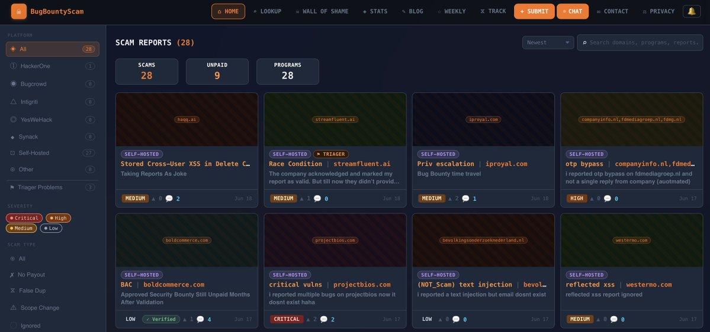The width and height of the screenshot is (710, 332).
Task: Open WALL OF SHAME page
Action: pyautogui.click(x=322, y=11)
